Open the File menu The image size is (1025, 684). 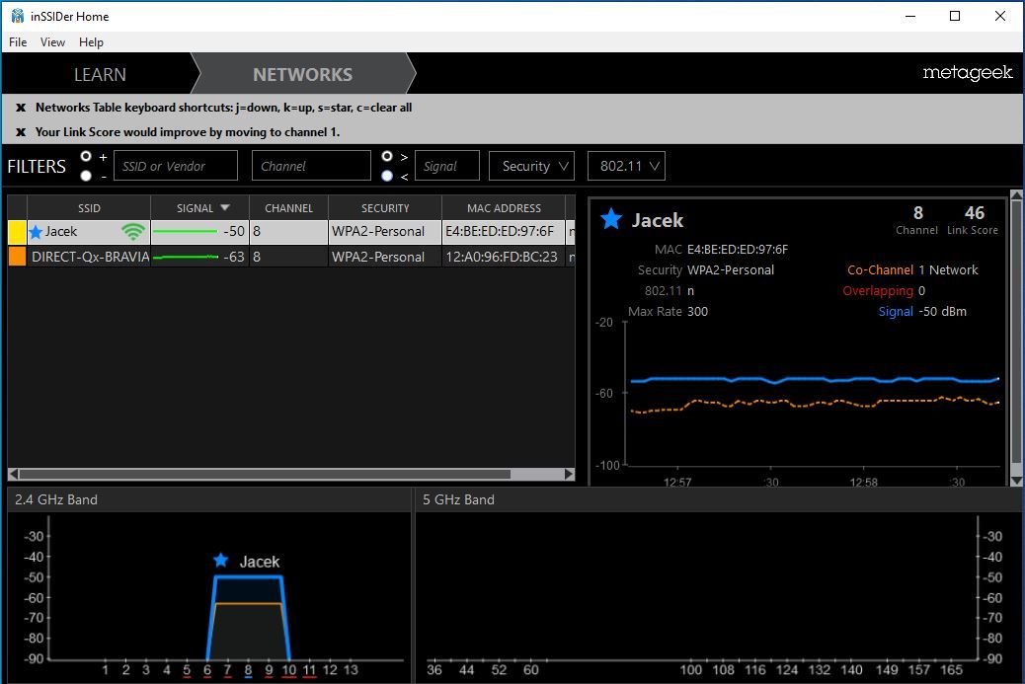pyautogui.click(x=18, y=42)
